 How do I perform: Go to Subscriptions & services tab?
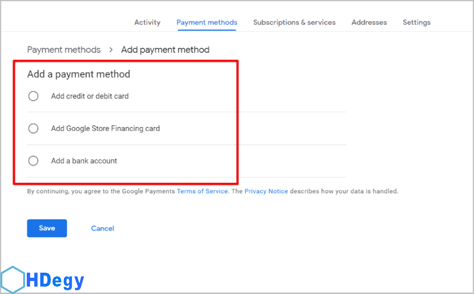coord(294,22)
